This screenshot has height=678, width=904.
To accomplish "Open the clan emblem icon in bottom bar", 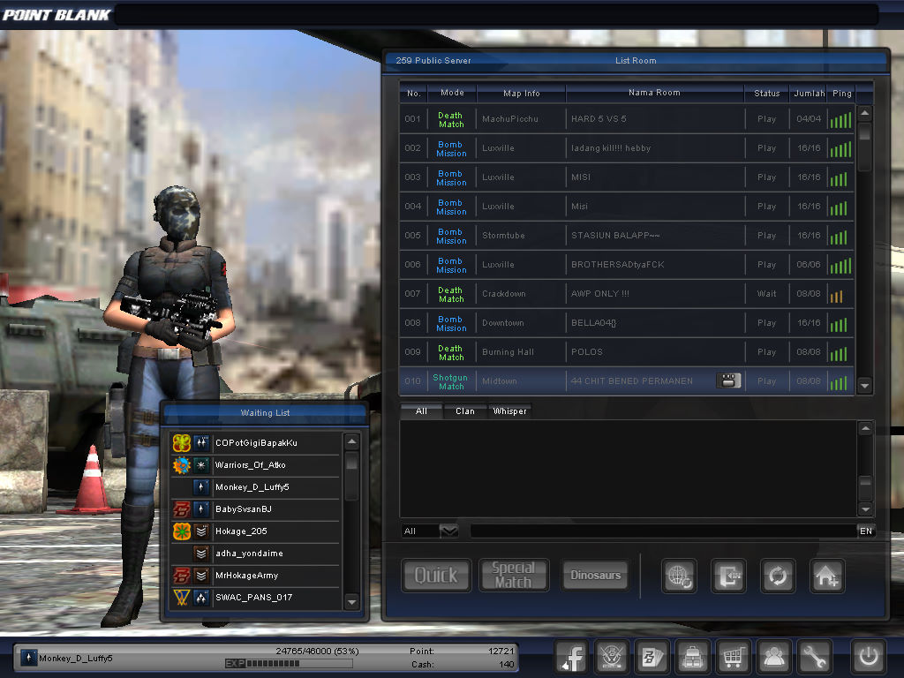I will click(611, 656).
